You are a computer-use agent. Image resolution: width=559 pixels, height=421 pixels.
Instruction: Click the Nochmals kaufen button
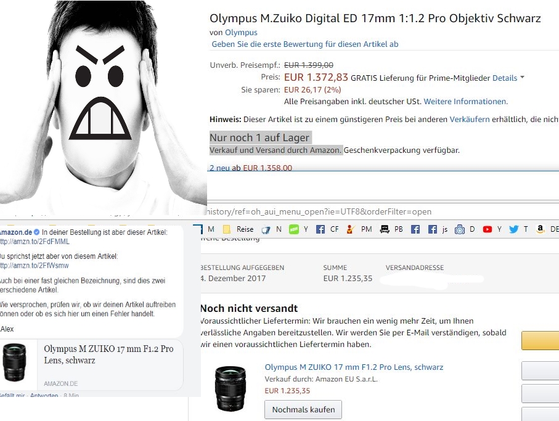[x=303, y=409]
